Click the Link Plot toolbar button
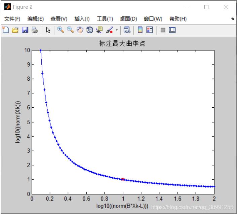237x214 pixels. pos(127,30)
